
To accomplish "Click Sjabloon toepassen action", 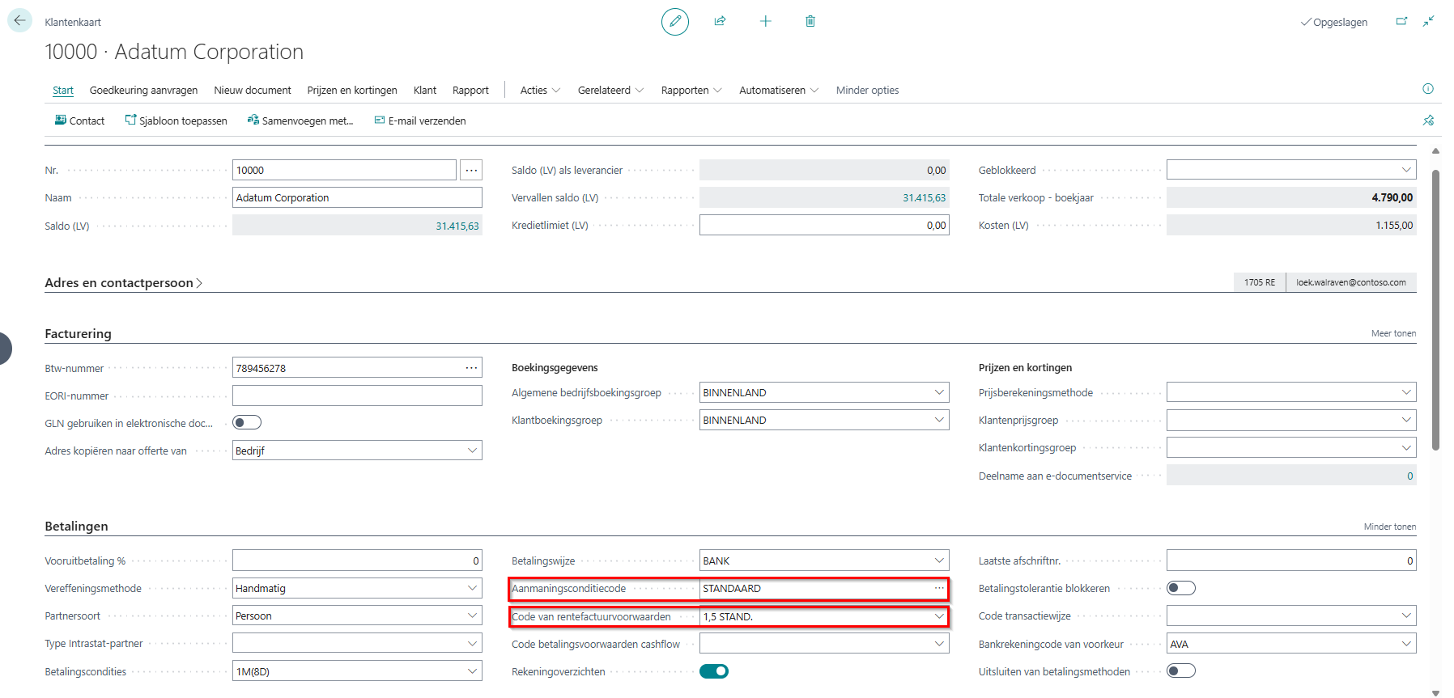I will tap(176, 121).
